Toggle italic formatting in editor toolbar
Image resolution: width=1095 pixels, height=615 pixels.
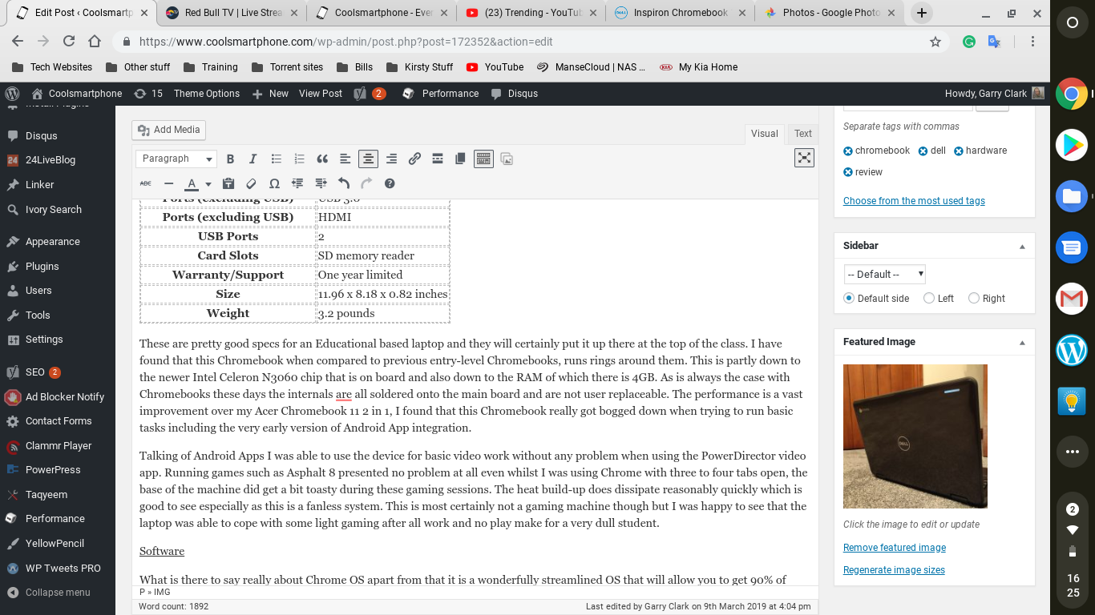pyautogui.click(x=253, y=159)
